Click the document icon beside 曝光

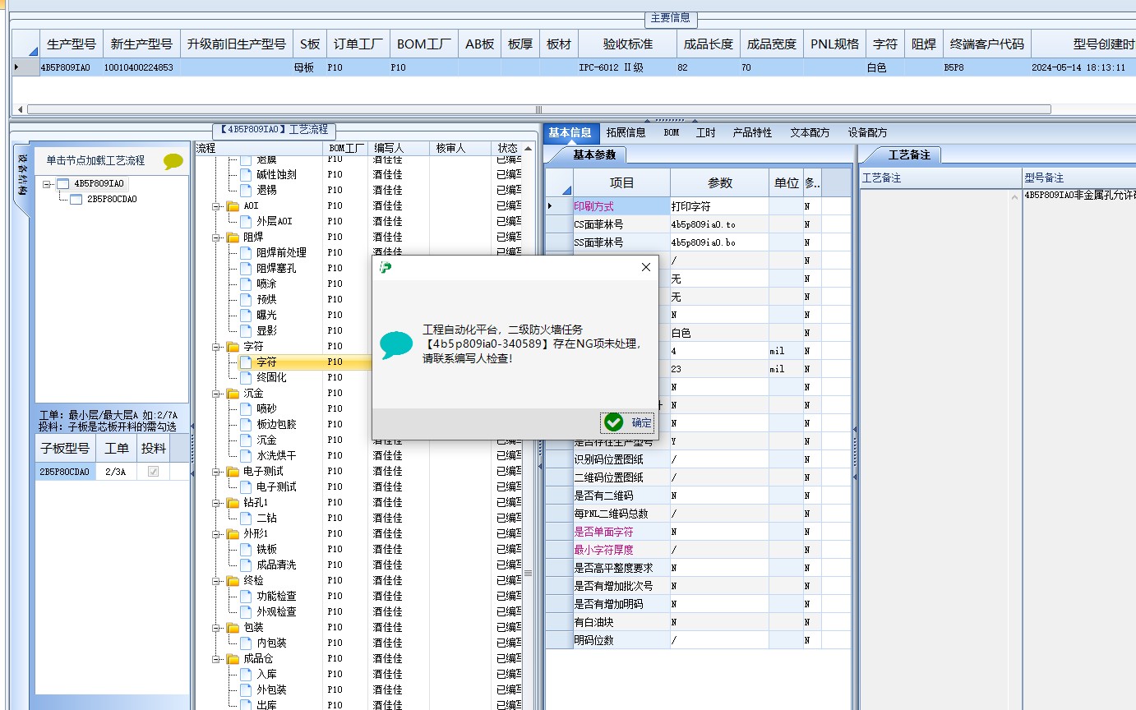point(246,315)
